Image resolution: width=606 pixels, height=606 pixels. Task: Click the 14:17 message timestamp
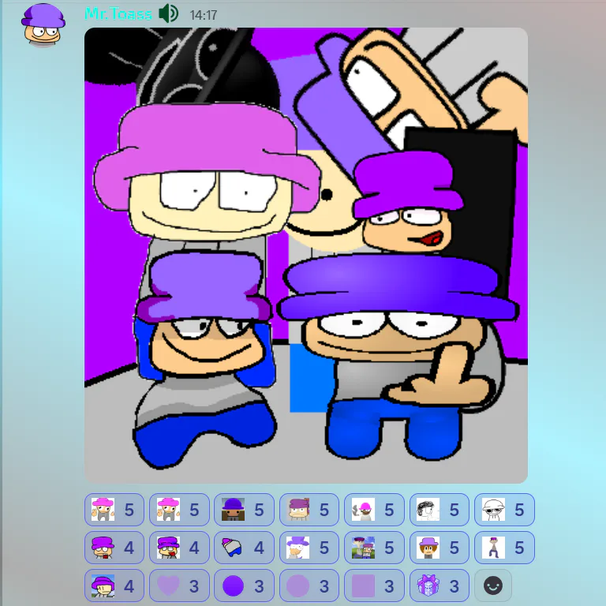[204, 15]
